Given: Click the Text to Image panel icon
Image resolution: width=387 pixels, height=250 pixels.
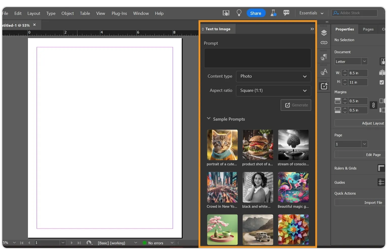Looking at the screenshot, I should coord(324,86).
